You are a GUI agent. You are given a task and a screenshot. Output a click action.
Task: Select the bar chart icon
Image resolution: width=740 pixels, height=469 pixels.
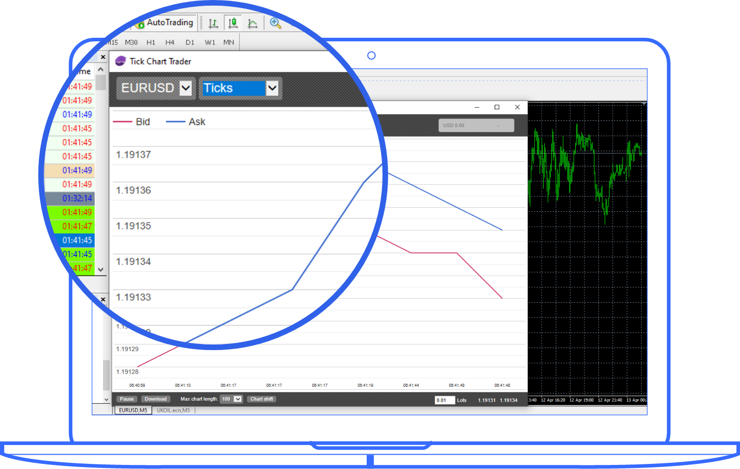point(213,23)
